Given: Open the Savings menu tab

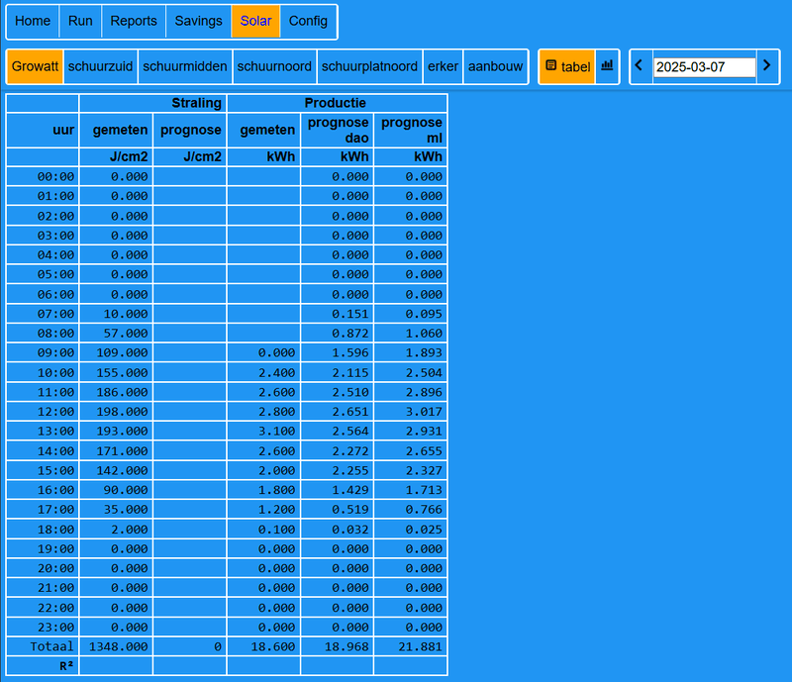Looking at the screenshot, I should (x=199, y=21).
